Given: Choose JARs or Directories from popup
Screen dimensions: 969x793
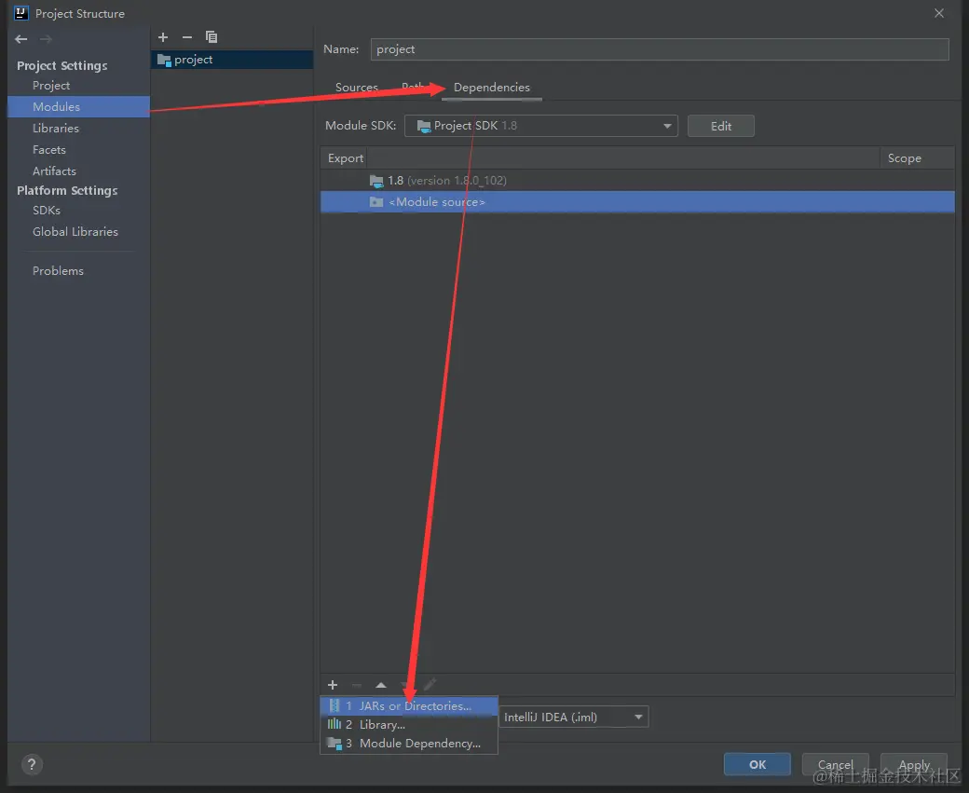Looking at the screenshot, I should 409,705.
